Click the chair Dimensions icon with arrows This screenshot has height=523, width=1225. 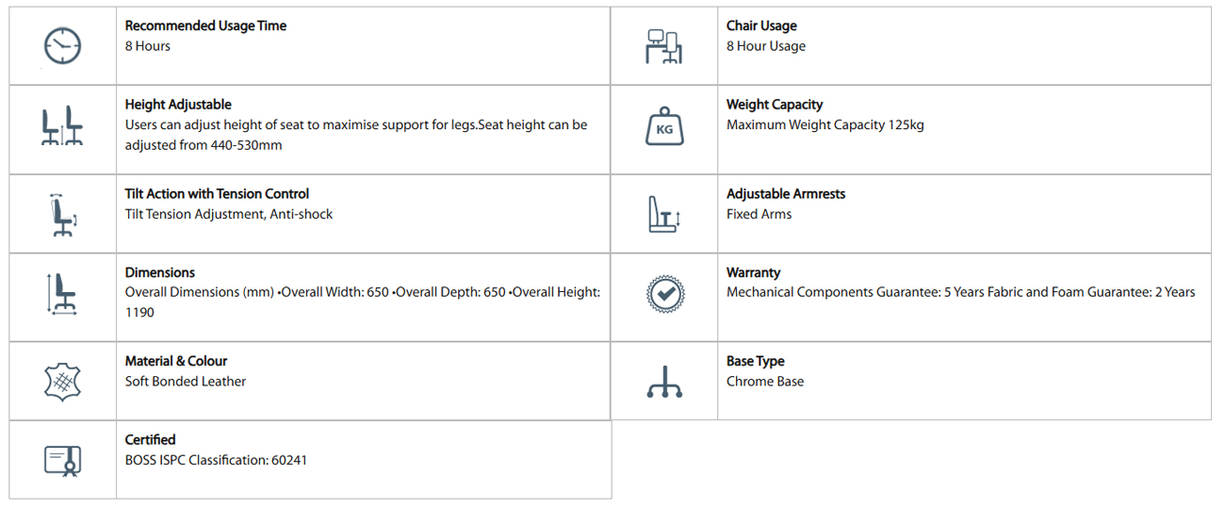63,294
